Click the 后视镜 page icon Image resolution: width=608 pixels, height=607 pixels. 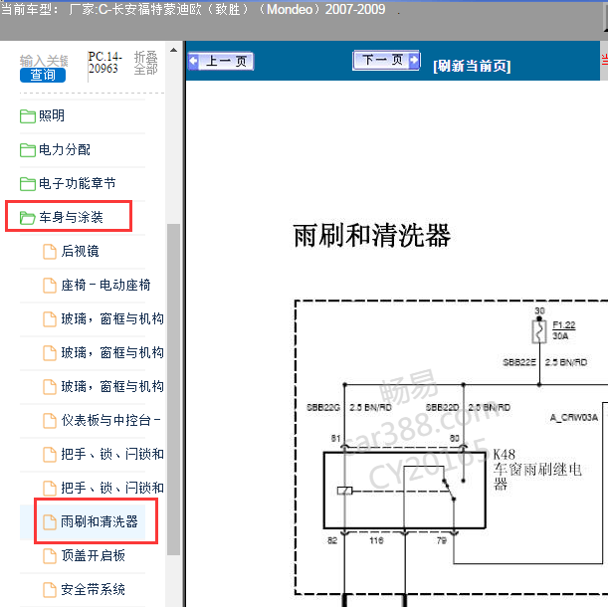click(x=49, y=252)
